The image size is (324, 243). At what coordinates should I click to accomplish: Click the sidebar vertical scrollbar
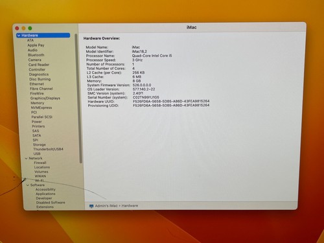tap(78, 98)
